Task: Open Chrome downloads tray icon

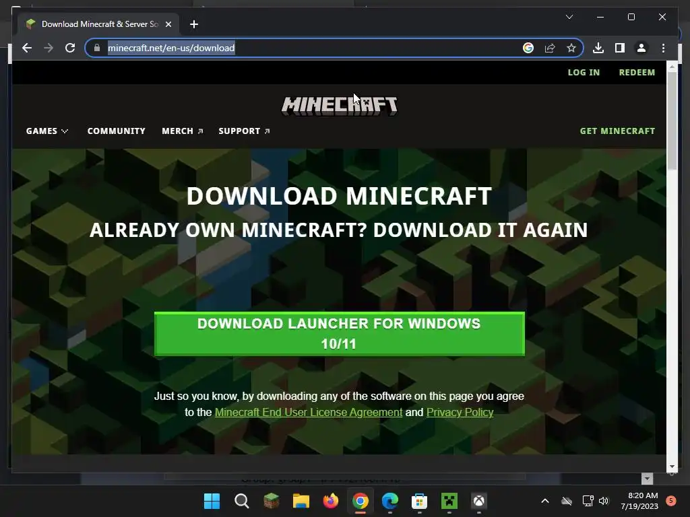Action: [x=598, y=48]
